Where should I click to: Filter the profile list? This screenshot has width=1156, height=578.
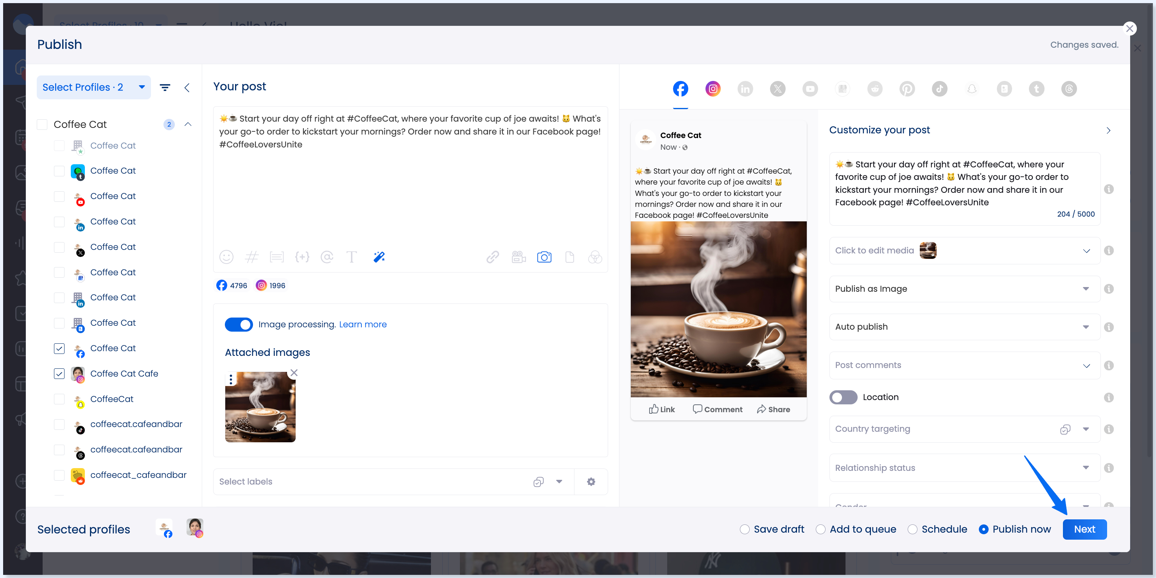pyautogui.click(x=165, y=88)
